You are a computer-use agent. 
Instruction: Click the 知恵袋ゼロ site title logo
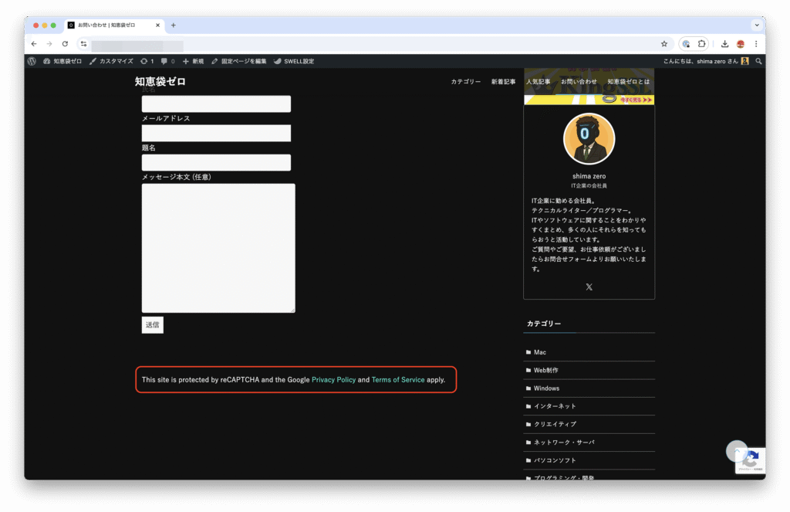pos(160,82)
